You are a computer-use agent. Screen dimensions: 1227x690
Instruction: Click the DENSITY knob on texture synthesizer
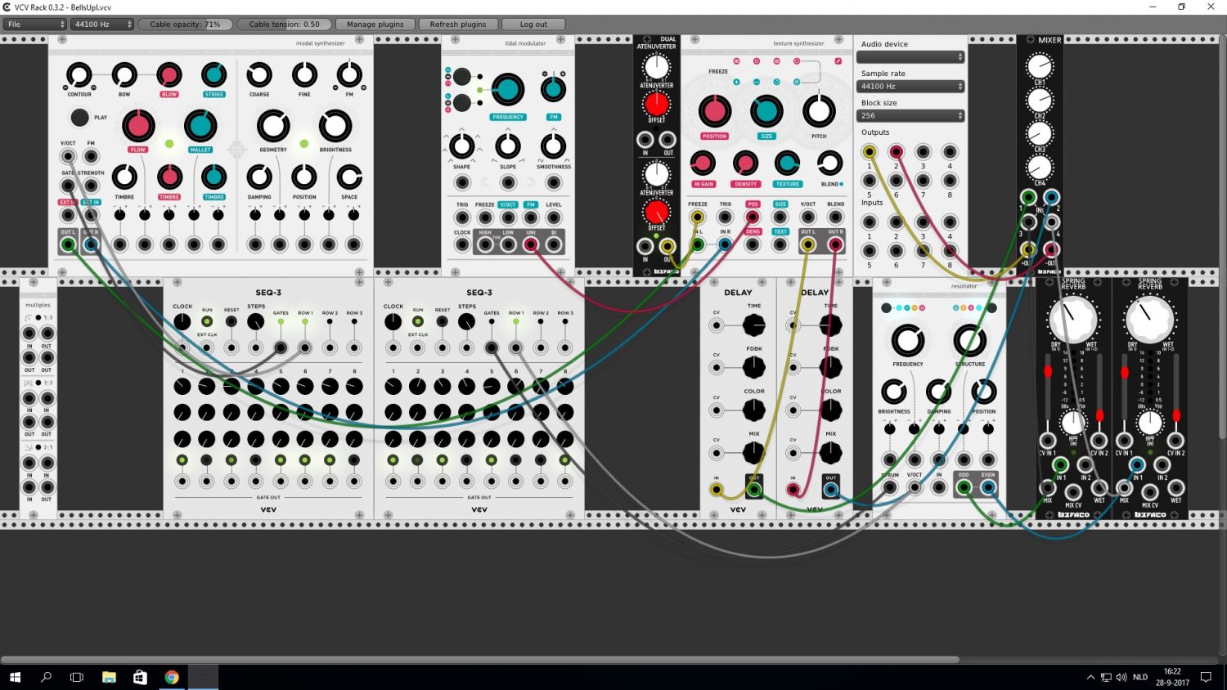point(745,164)
